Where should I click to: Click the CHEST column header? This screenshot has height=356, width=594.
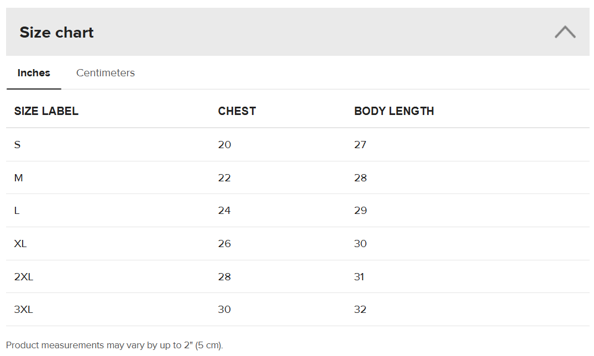[237, 111]
